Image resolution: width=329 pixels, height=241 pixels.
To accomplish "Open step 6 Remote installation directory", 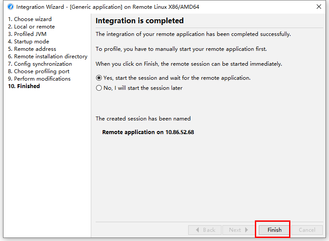I will tap(48, 57).
